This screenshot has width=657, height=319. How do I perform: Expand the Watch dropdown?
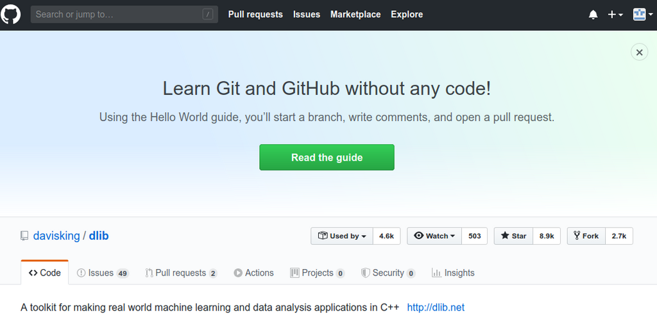434,236
